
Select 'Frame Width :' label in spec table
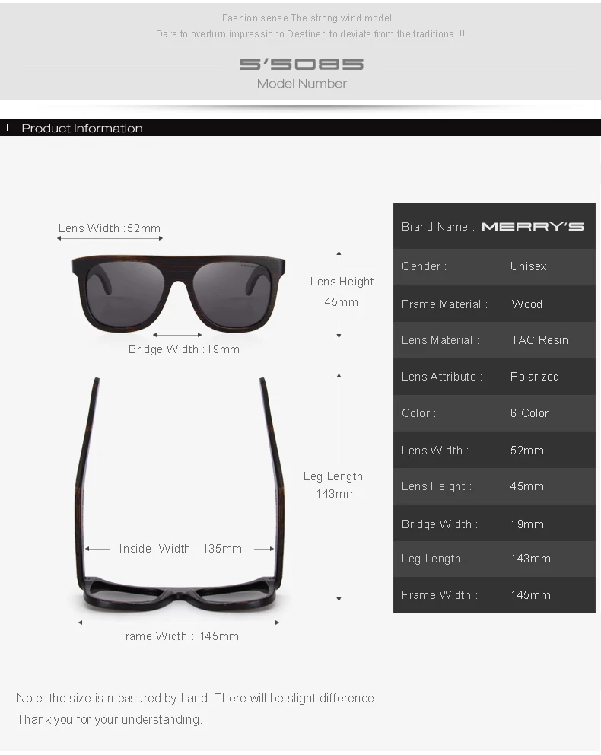pos(440,595)
